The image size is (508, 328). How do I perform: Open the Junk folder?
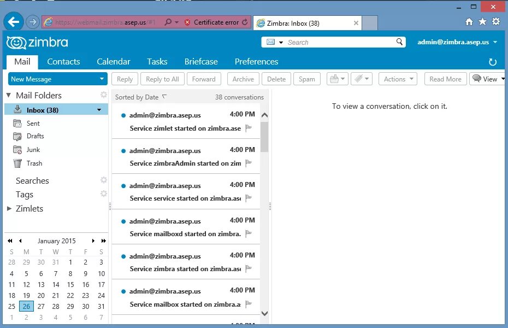click(33, 150)
